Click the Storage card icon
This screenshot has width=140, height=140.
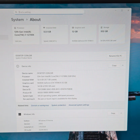[102, 27]
